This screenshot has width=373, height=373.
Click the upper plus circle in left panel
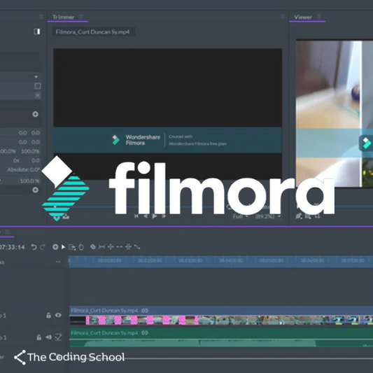[35, 114]
